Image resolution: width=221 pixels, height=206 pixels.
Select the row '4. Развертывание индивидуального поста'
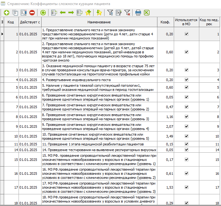[x=99, y=80]
